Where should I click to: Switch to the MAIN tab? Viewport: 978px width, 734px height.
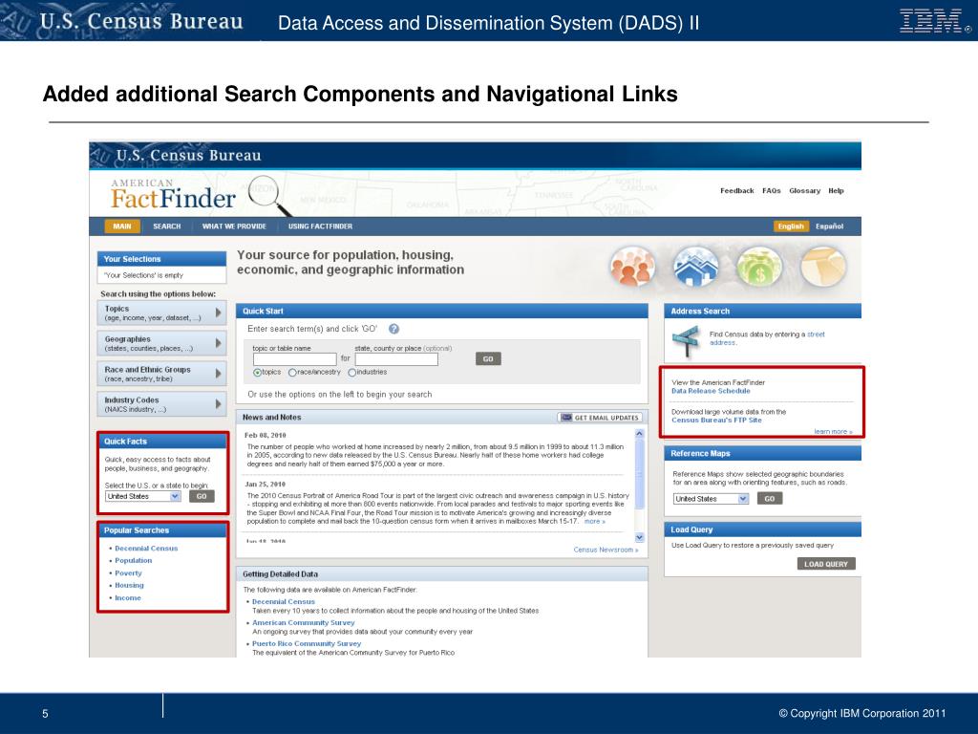coord(122,227)
